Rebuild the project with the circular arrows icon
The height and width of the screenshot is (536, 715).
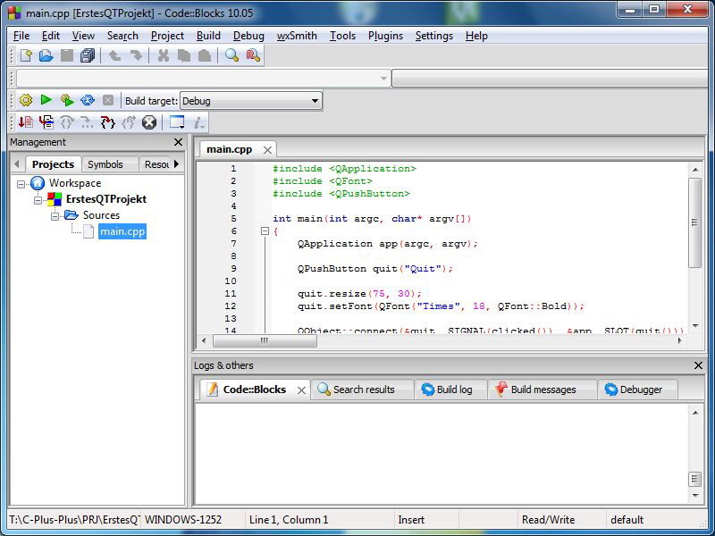(86, 100)
